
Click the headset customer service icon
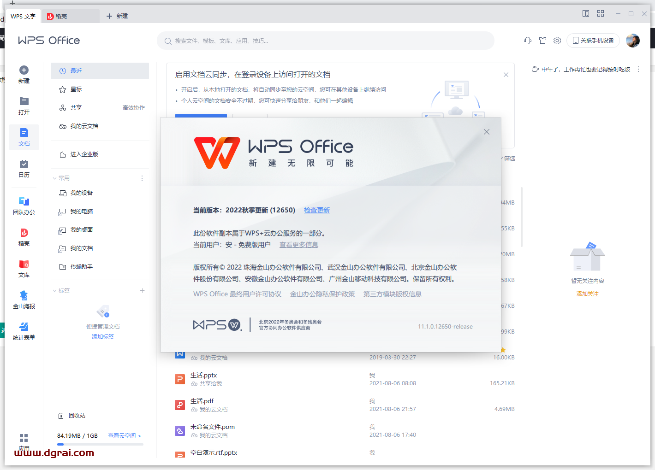pyautogui.click(x=528, y=41)
